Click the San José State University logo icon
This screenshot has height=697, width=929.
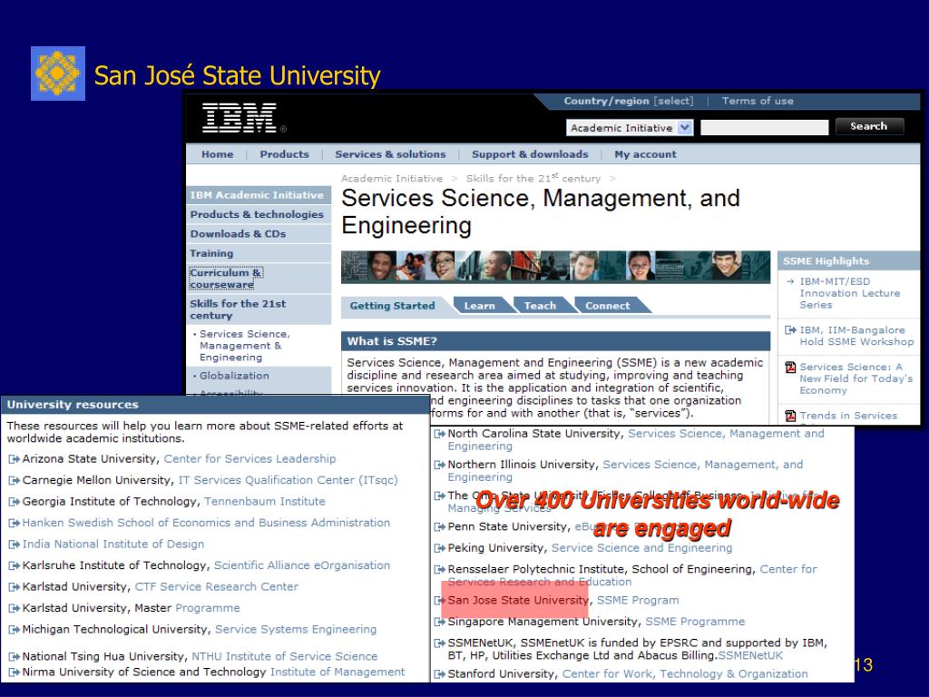click(57, 74)
